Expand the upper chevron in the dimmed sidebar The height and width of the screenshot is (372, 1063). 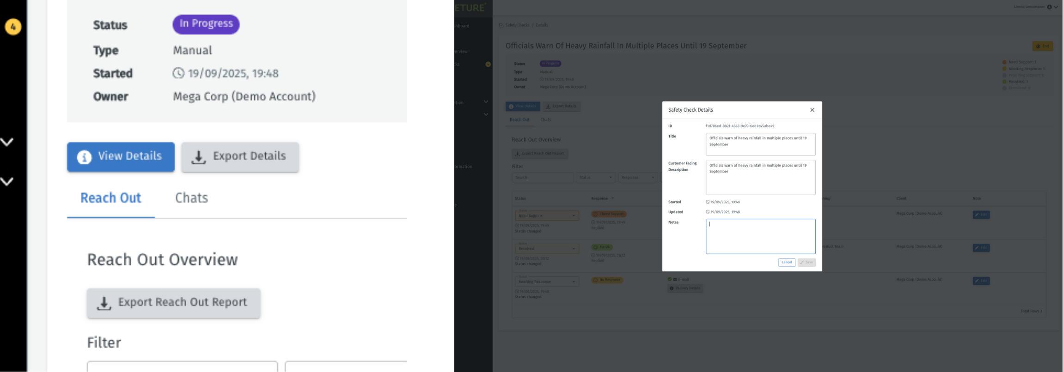(486, 102)
